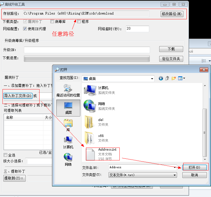
Task: Open the view menu icon in Open dialog
Action: (181, 78)
